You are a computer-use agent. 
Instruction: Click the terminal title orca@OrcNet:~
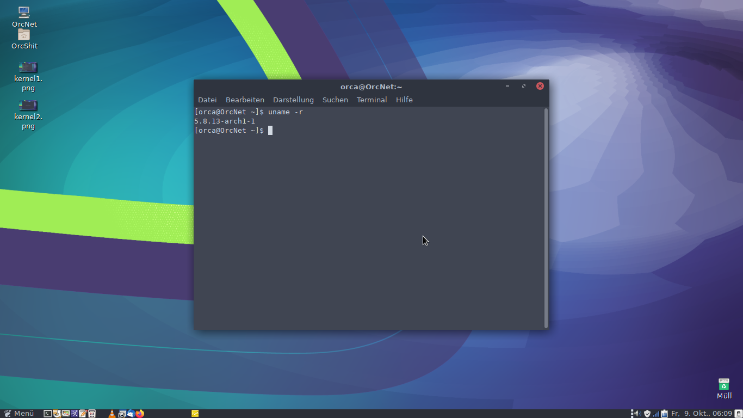(x=371, y=87)
